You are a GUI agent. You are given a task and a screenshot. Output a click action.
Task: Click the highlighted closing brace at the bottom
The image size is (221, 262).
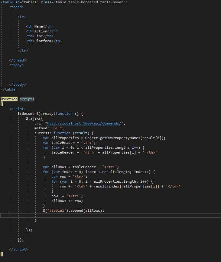tap(2, 254)
